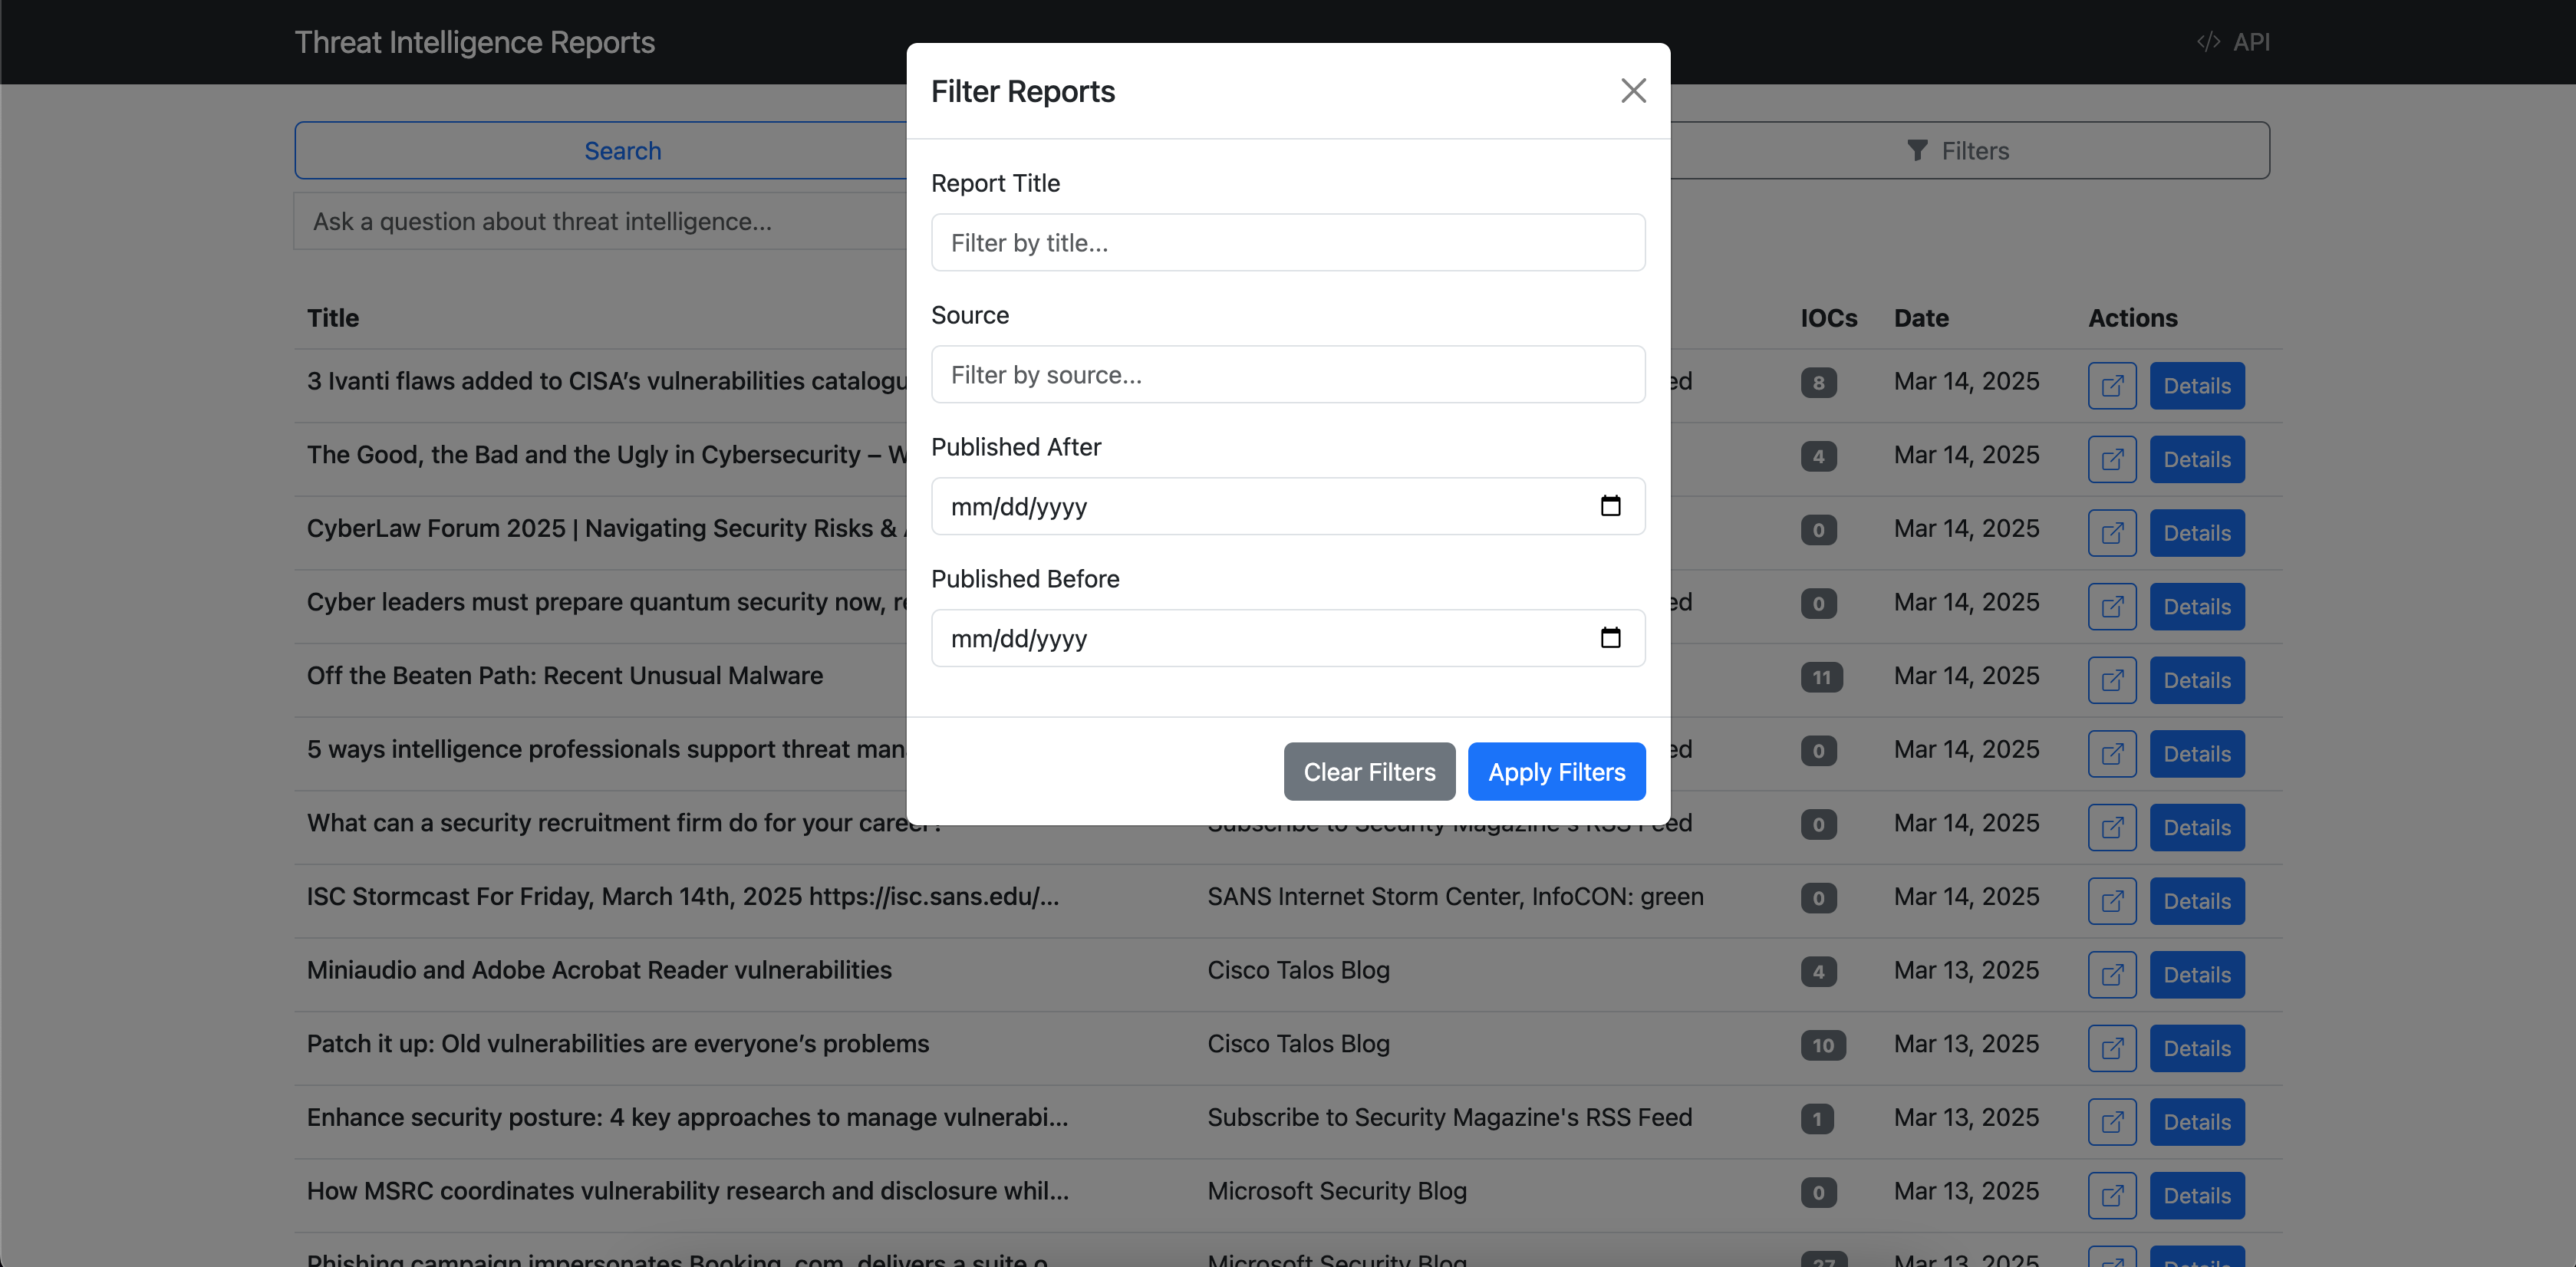Open external link for MSRC coordinates report

(x=2111, y=1196)
